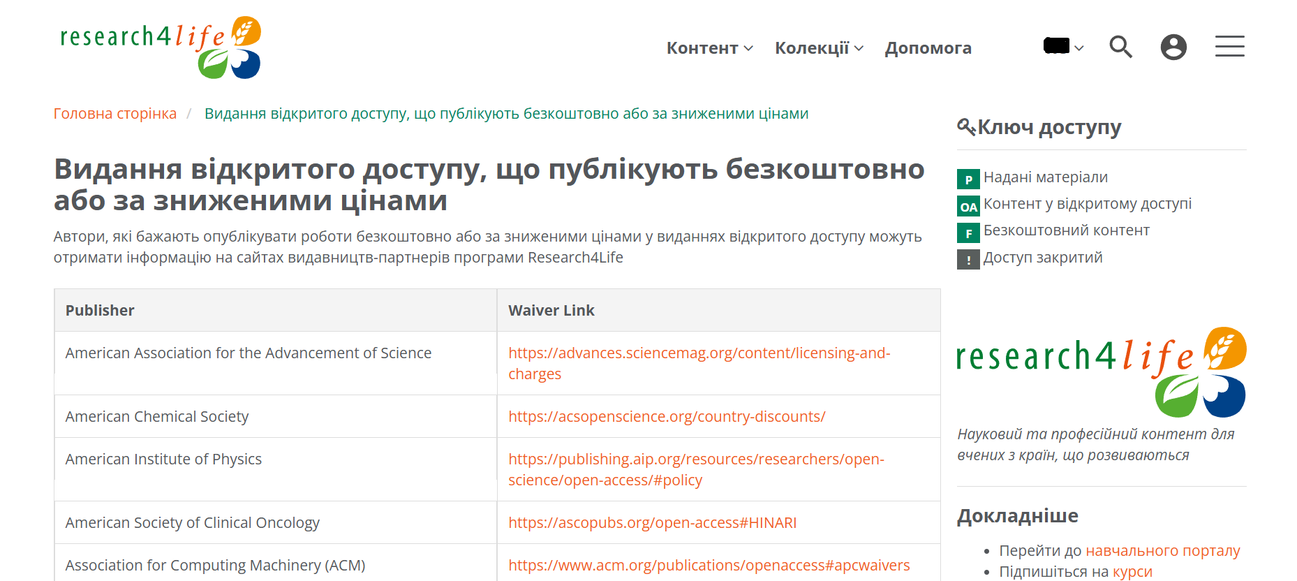1297x581 pixels.
Task: Open the ACM openaccess apcwaivers link
Action: coord(709,566)
